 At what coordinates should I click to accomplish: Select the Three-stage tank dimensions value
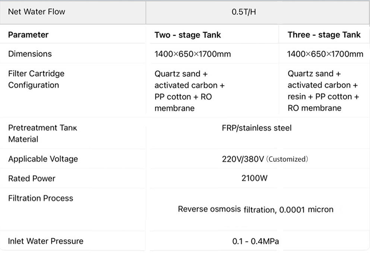pyautogui.click(x=325, y=54)
